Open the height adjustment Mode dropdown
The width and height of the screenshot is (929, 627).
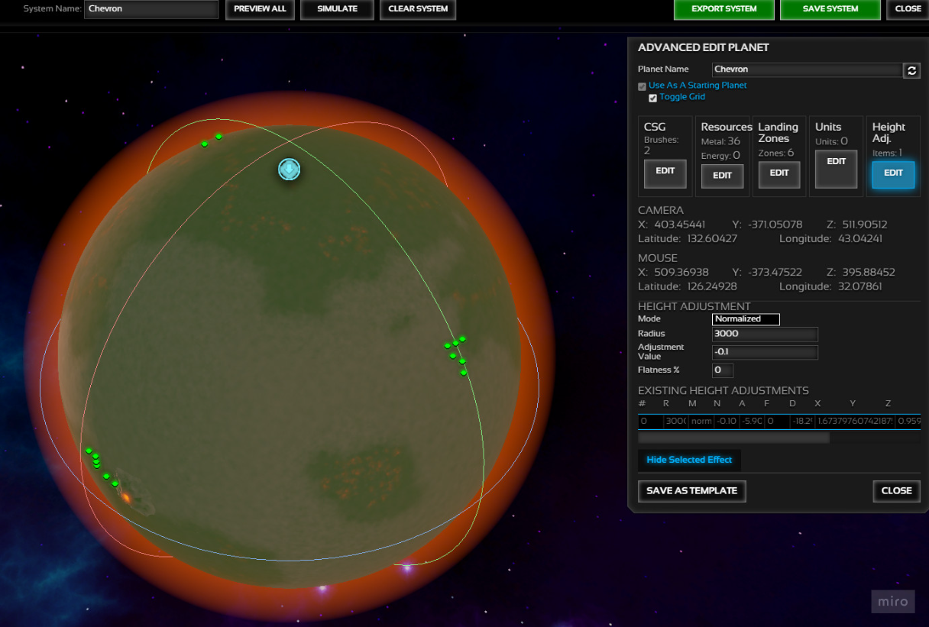pos(746,319)
